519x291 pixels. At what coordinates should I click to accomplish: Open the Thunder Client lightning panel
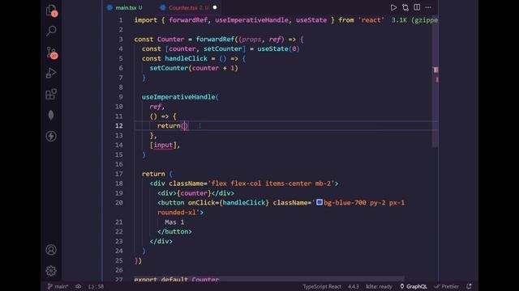(x=51, y=136)
